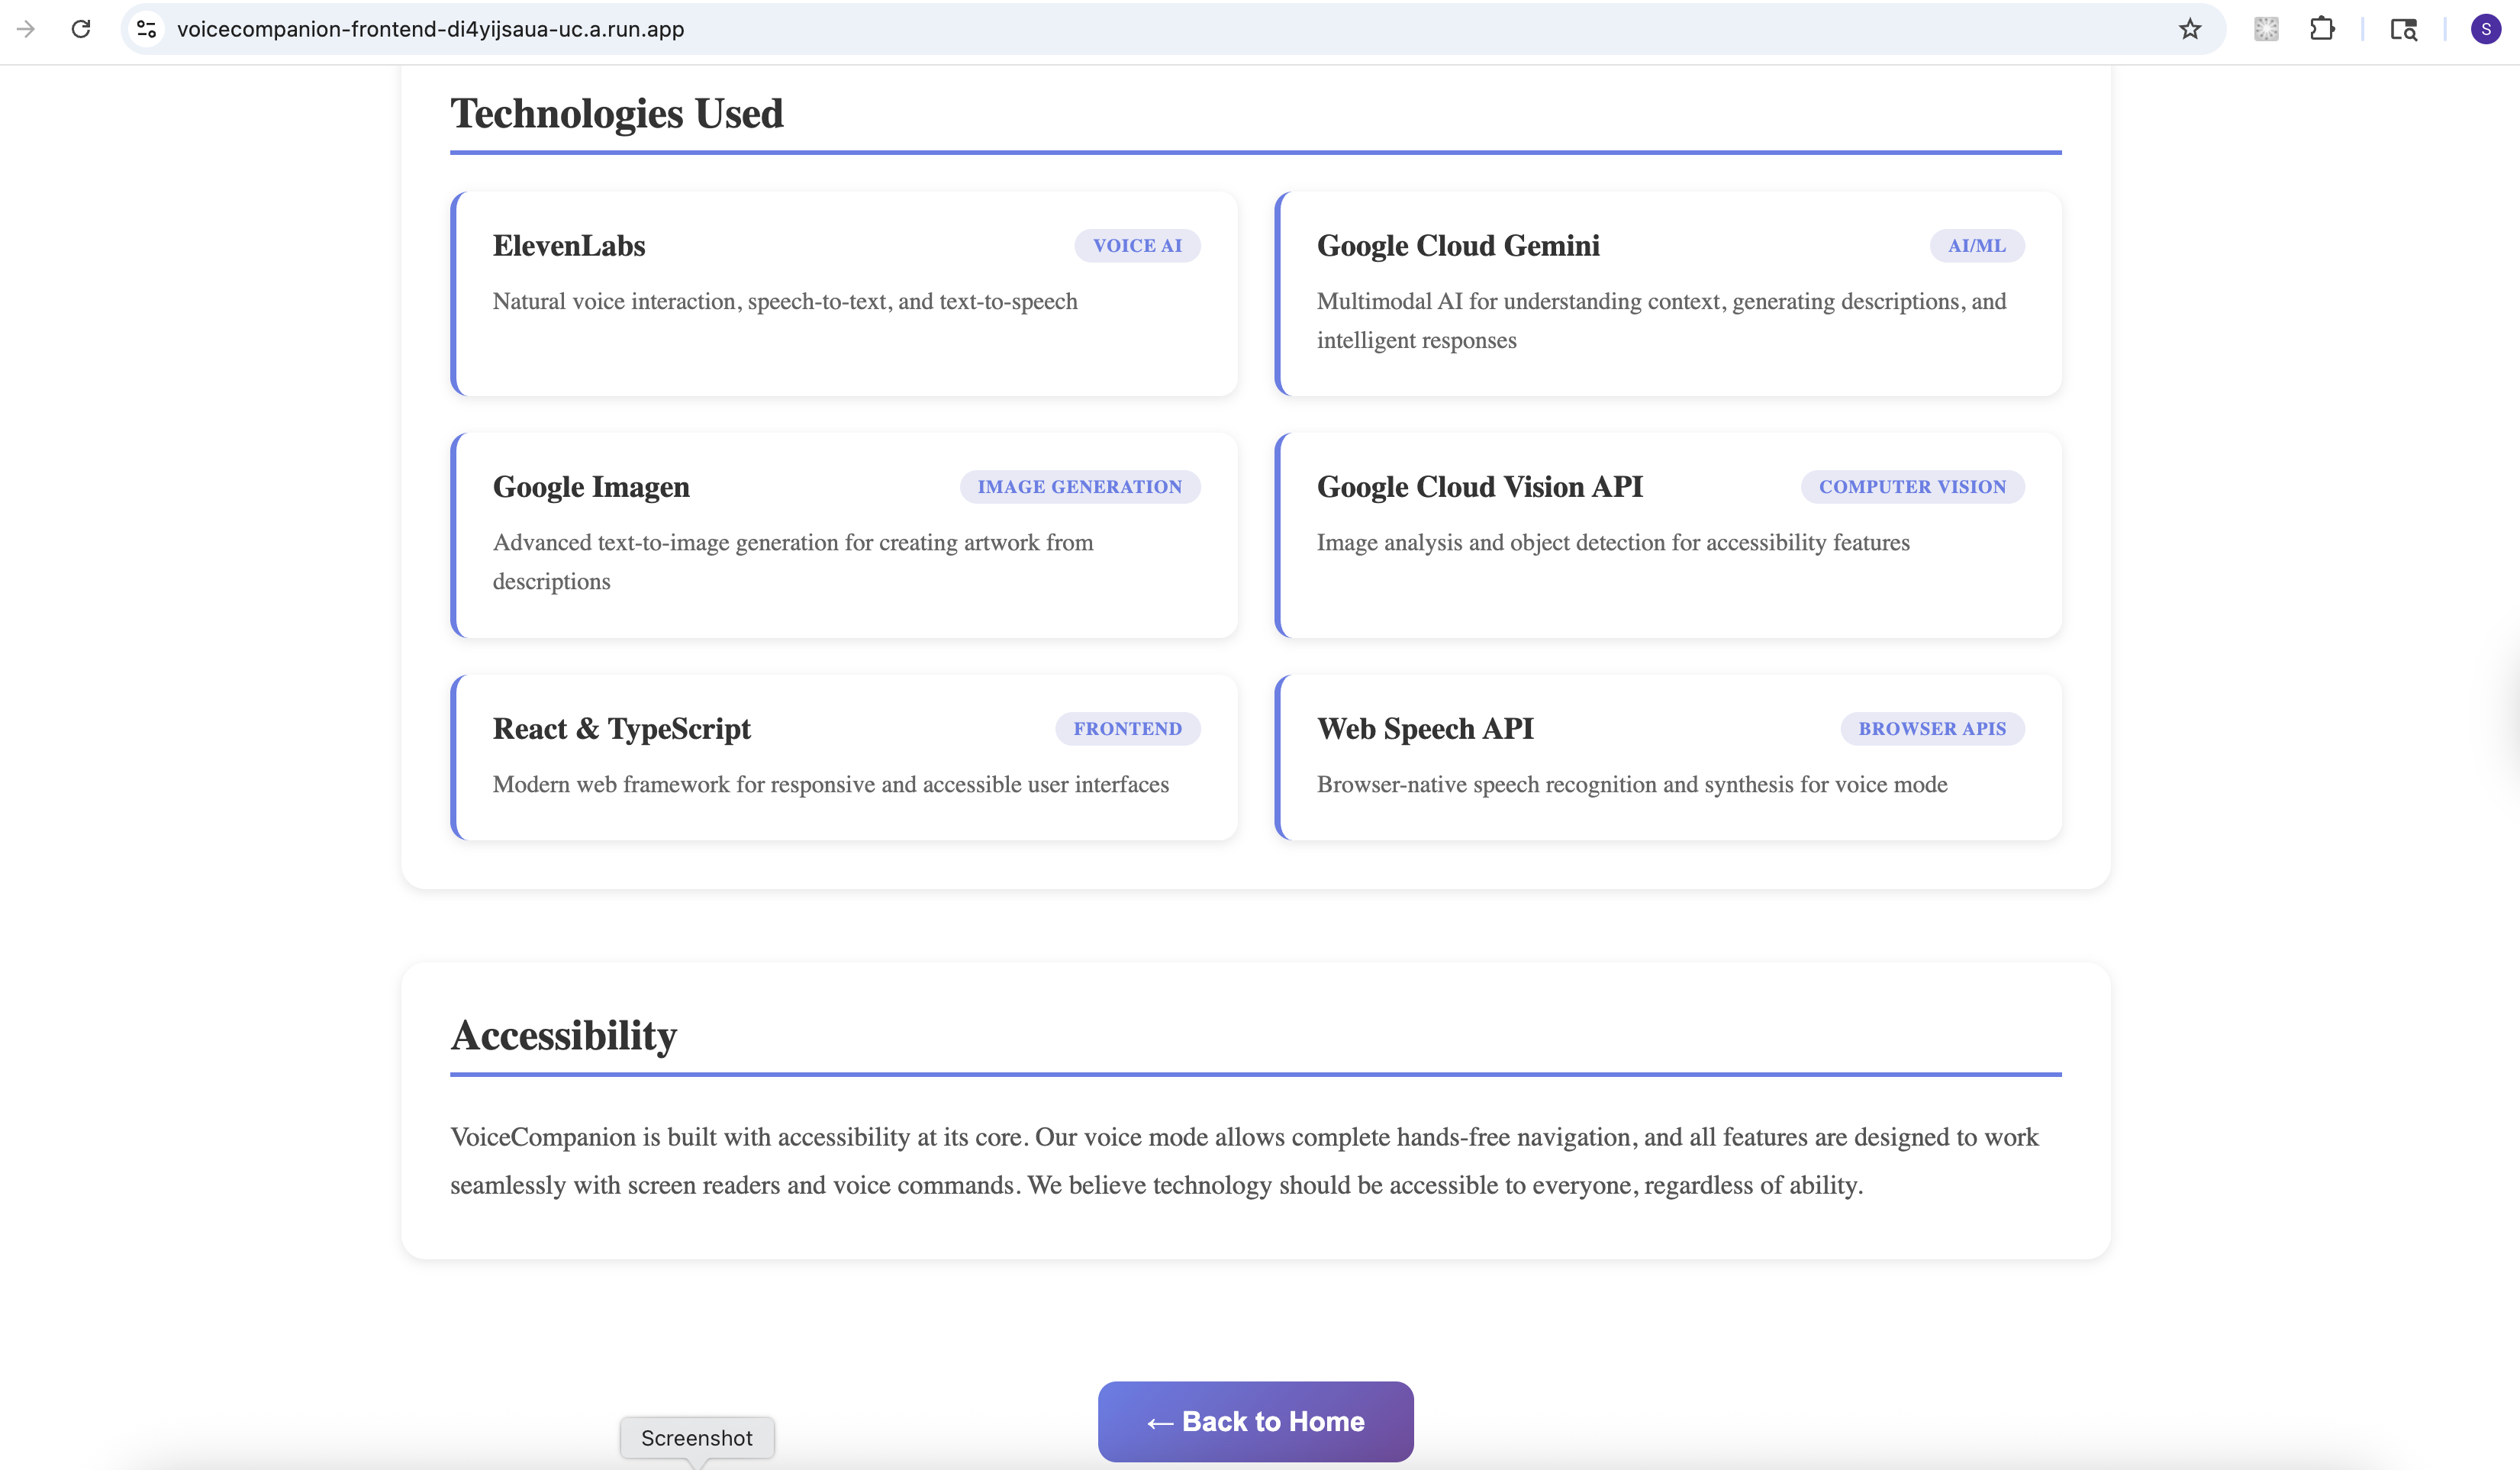Image resolution: width=2520 pixels, height=1470 pixels.
Task: Select the ElevenLabs card title
Action: (569, 246)
